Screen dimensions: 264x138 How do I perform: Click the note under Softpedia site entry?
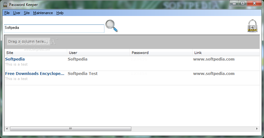tap(16, 64)
